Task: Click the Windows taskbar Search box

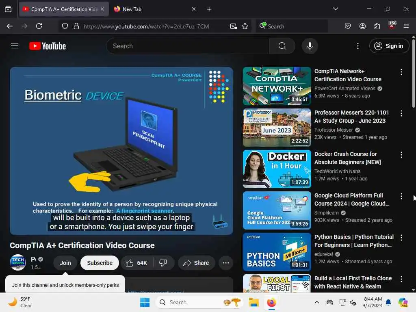Action: point(199,302)
